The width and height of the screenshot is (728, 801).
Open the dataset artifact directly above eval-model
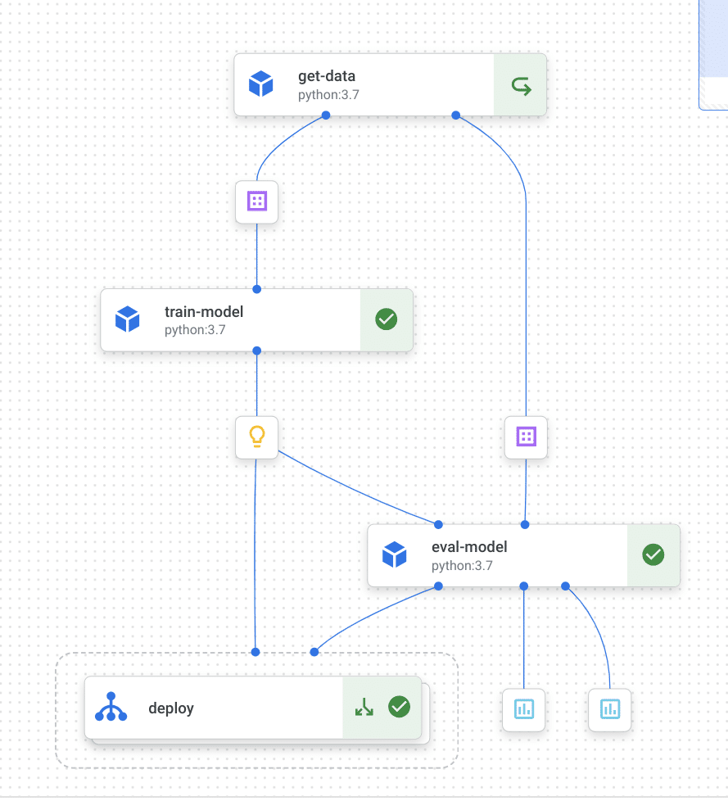(526, 437)
